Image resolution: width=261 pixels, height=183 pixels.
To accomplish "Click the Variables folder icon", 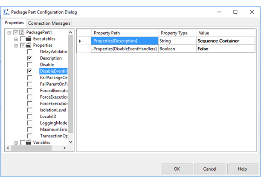I will (29, 142).
